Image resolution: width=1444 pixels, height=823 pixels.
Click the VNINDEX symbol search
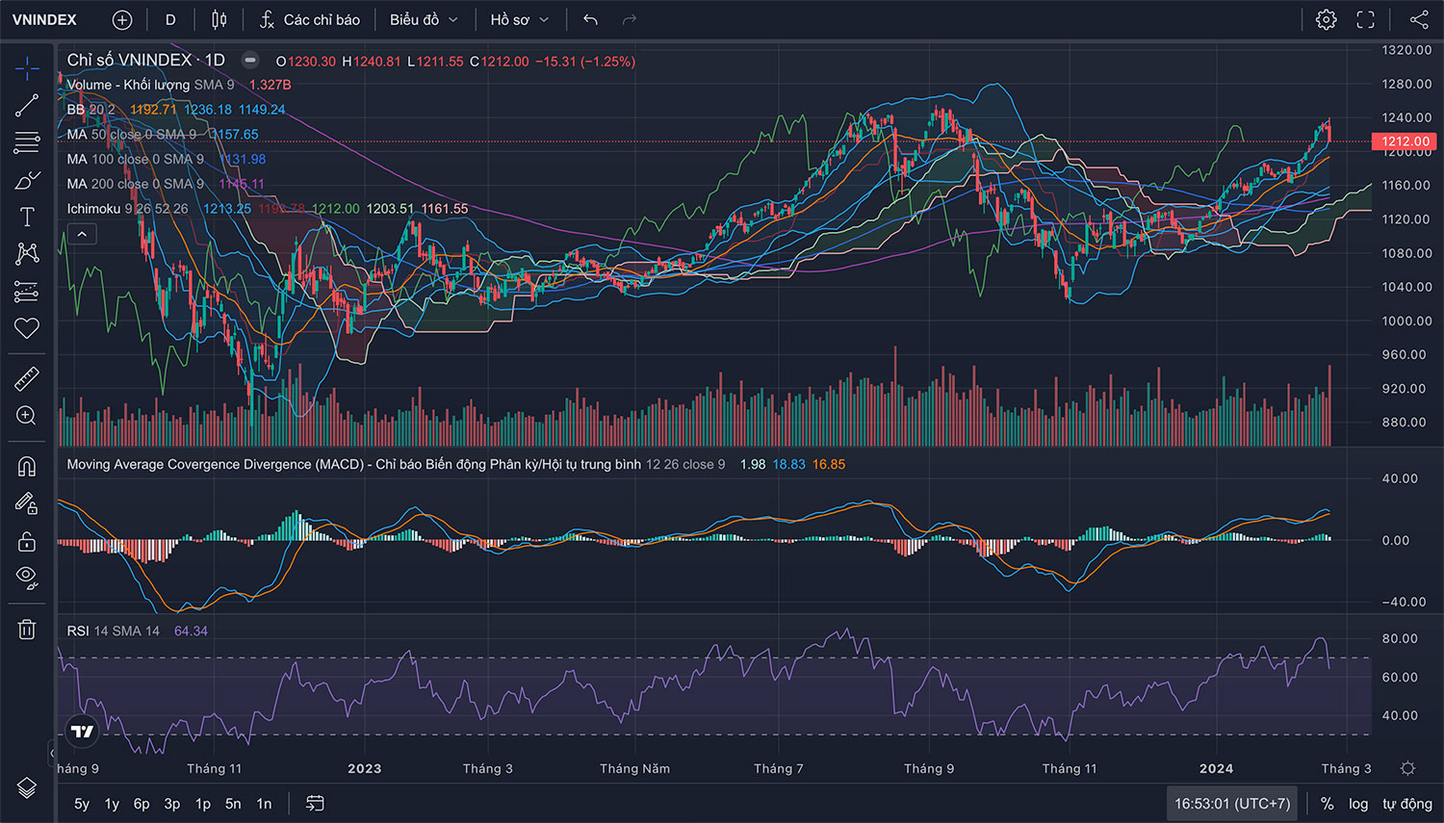pyautogui.click(x=44, y=20)
